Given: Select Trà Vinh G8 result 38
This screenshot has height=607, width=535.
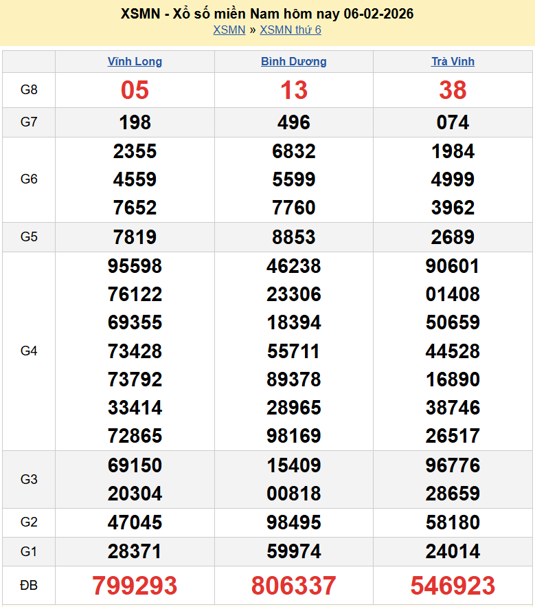Looking at the screenshot, I should (x=453, y=90).
